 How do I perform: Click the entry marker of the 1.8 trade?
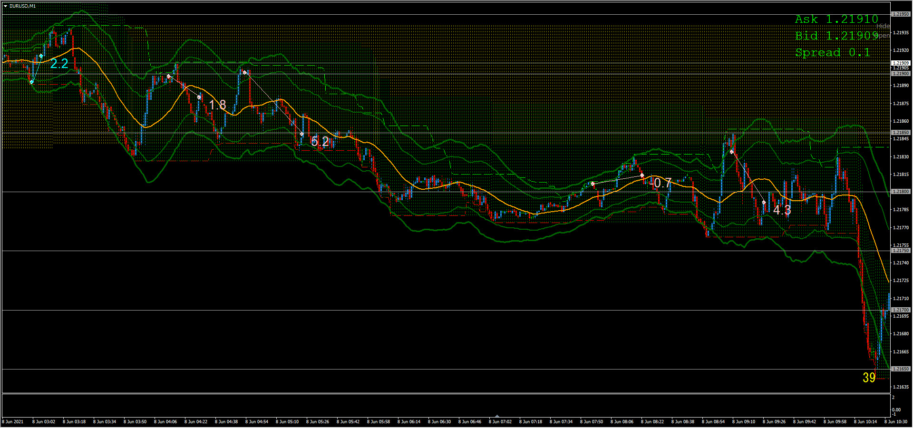pos(169,76)
